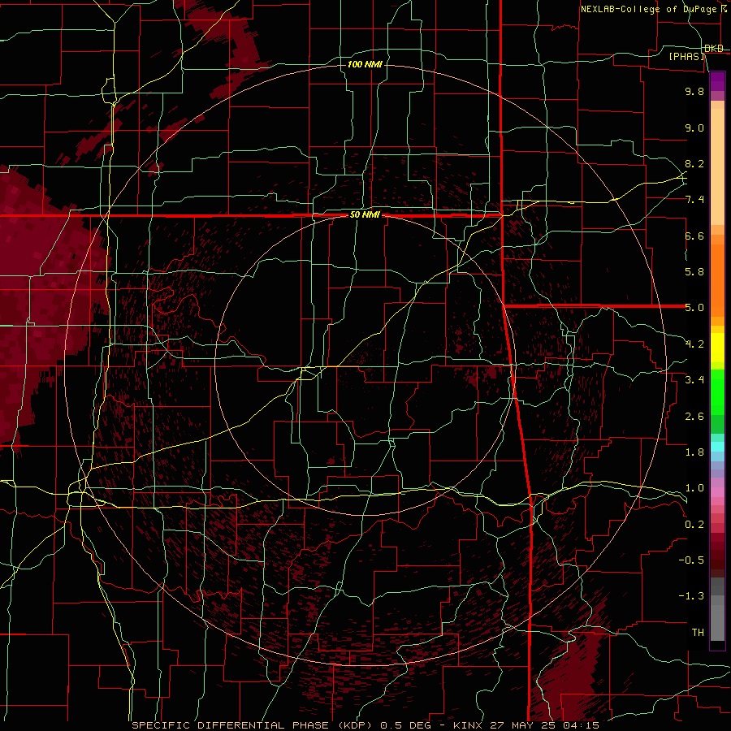Viewport: 731px width, 731px height.
Task: Click the orange swatch on the legend
Action: 717,279
